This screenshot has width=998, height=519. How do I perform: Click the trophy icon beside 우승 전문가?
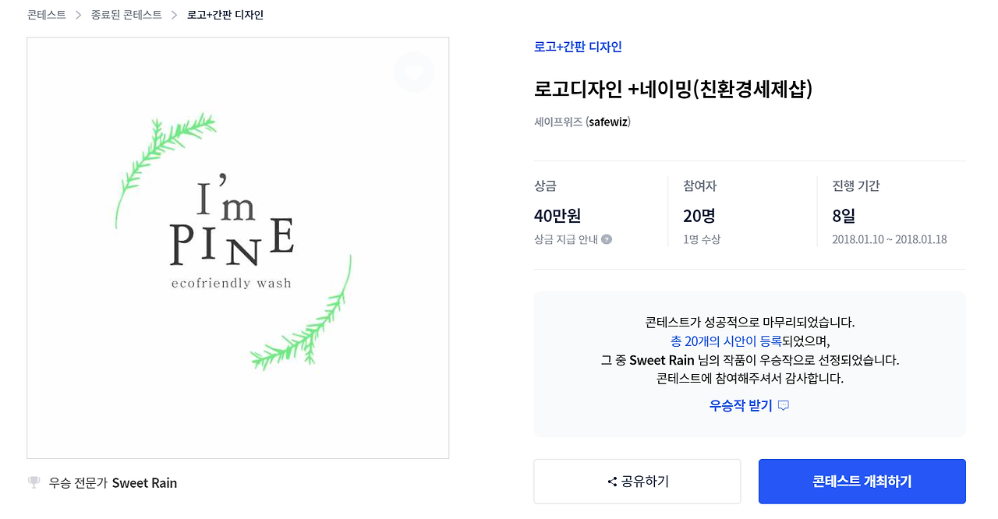click(34, 482)
